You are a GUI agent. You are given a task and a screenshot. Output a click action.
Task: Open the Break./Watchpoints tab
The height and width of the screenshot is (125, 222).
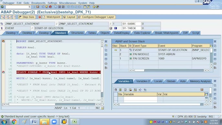click(x=167, y=33)
